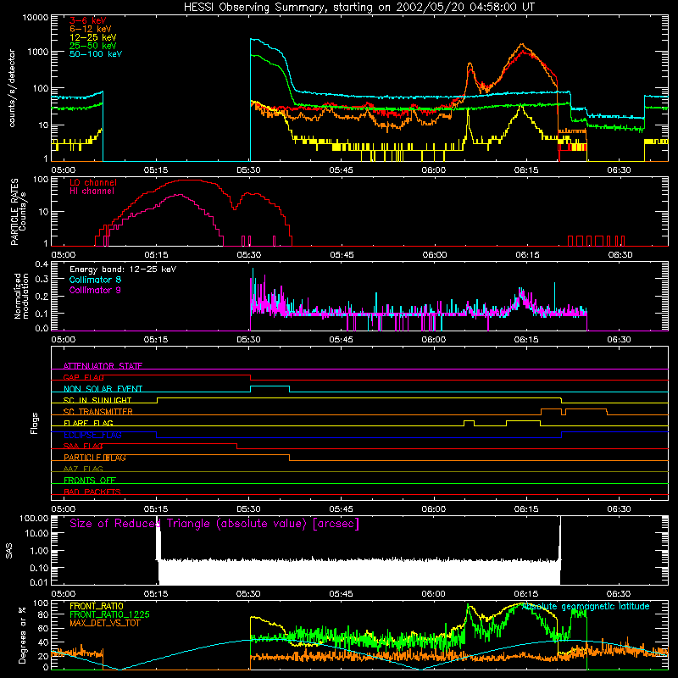
Task: Click the PARTICLE_FLAG label
Action: click(95, 458)
